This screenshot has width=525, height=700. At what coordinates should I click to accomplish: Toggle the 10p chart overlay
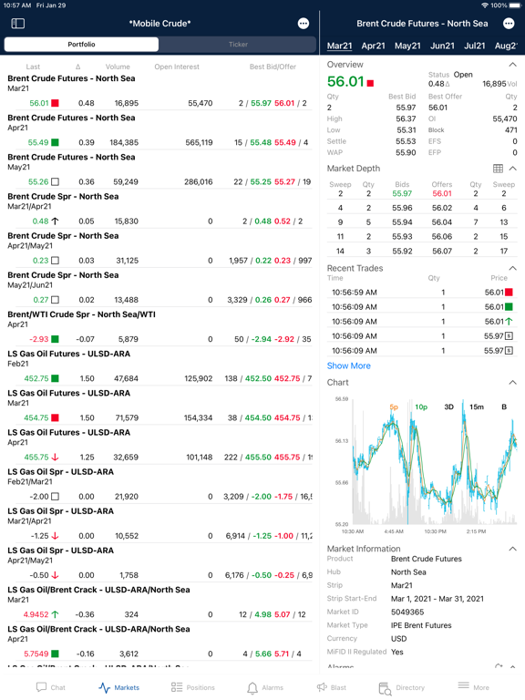tap(421, 407)
